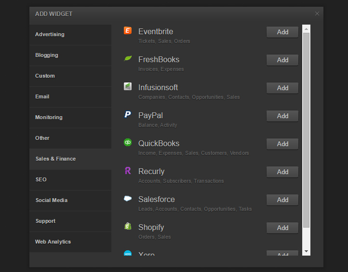Click the Eventbrite orange logo icon
The image size is (348, 272).
(128, 30)
